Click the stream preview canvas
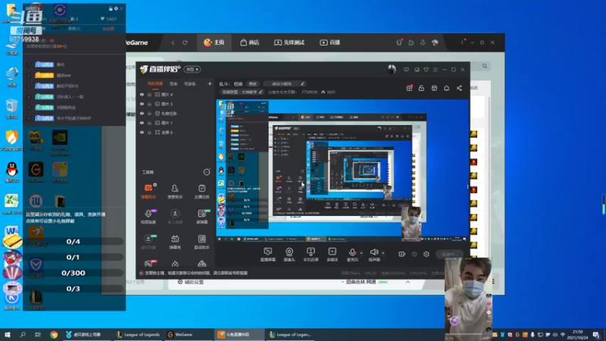 pyautogui.click(x=342, y=170)
